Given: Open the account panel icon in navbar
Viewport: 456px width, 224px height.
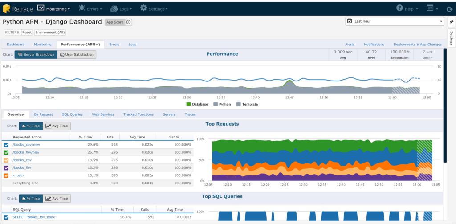Looking at the screenshot, I should pos(430,8).
